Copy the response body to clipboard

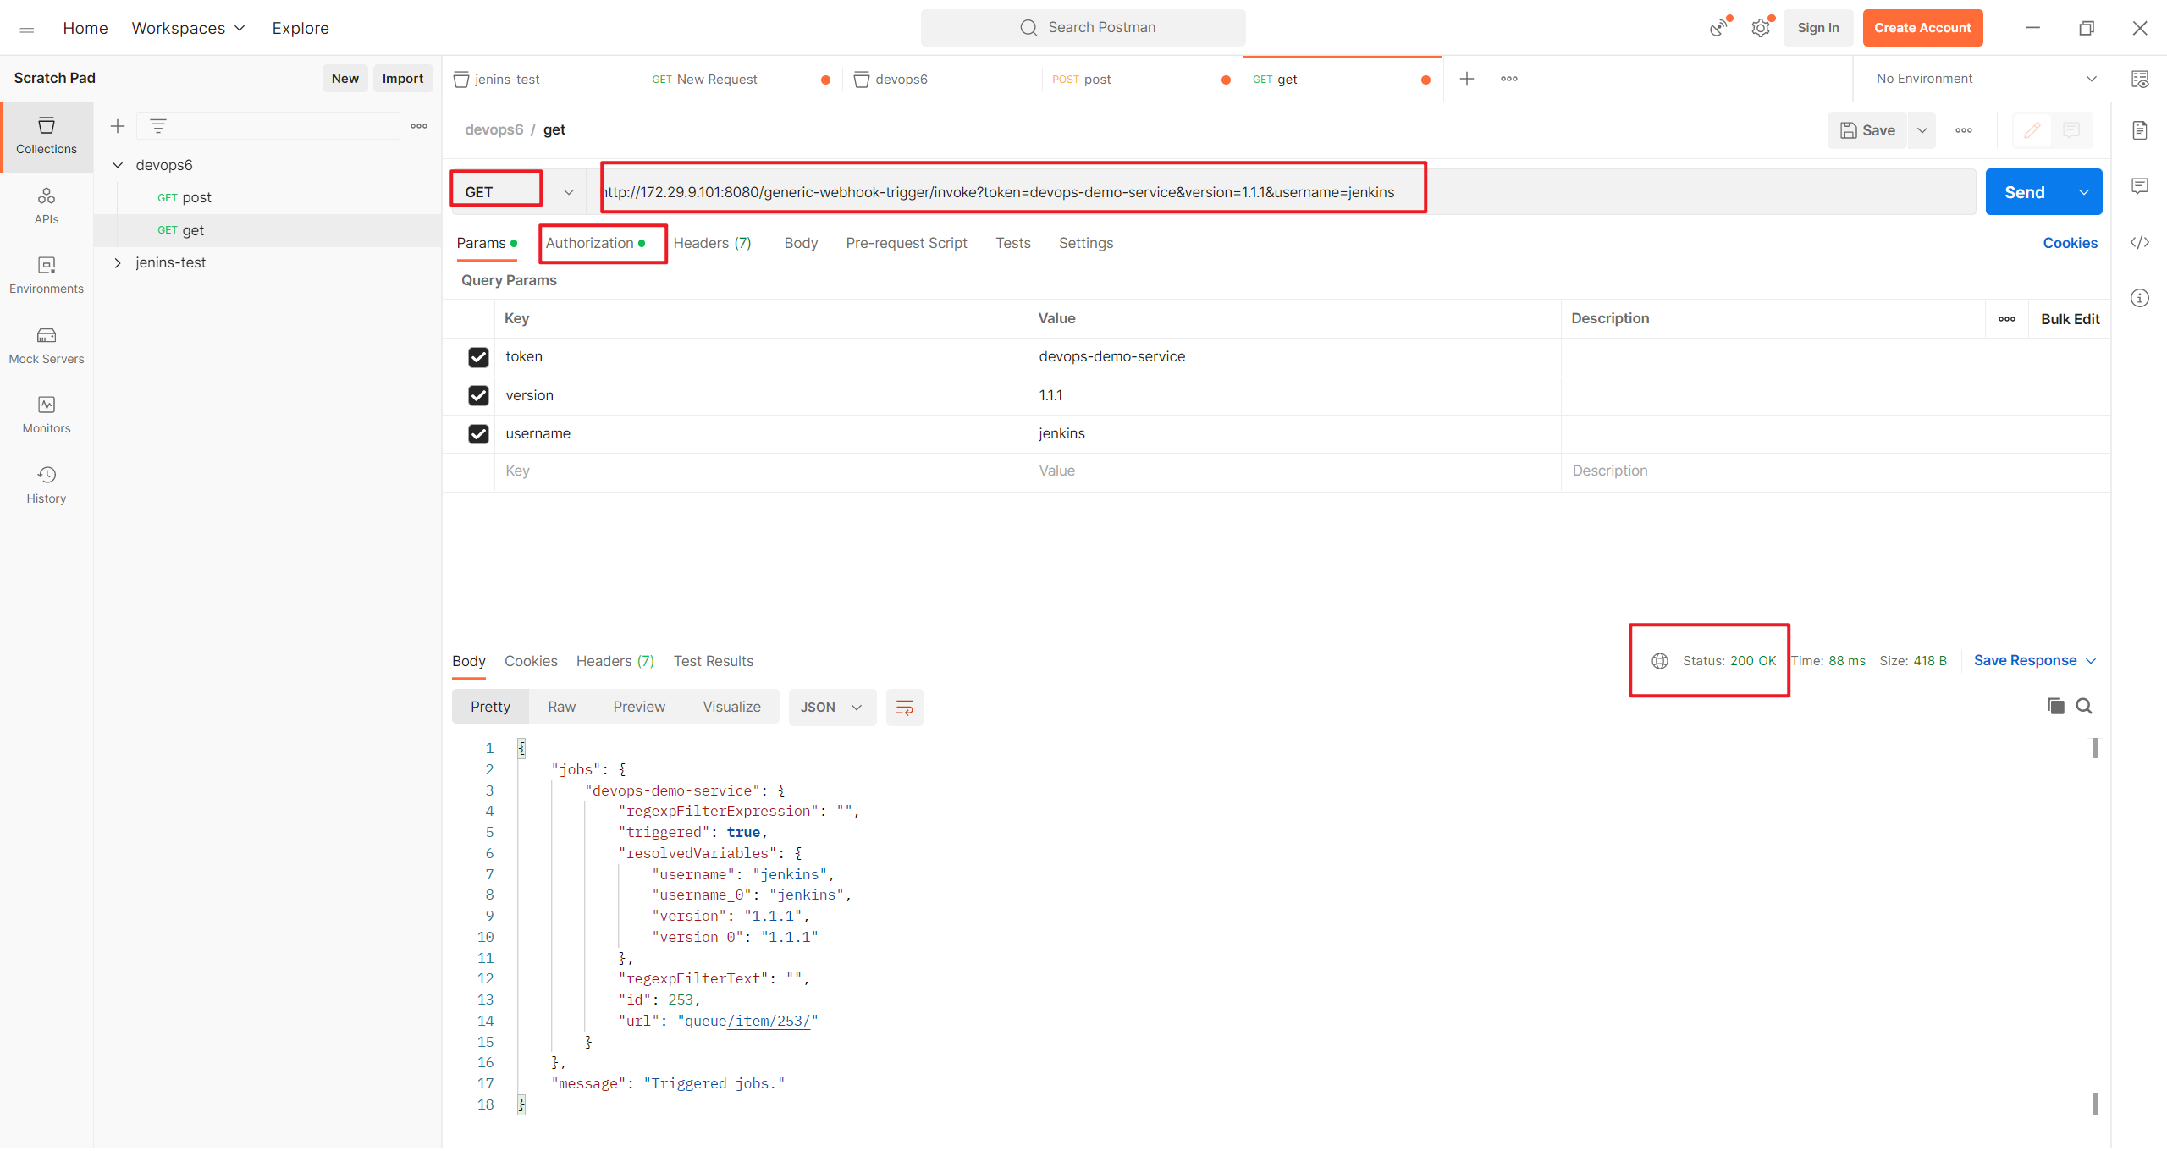click(x=2055, y=706)
